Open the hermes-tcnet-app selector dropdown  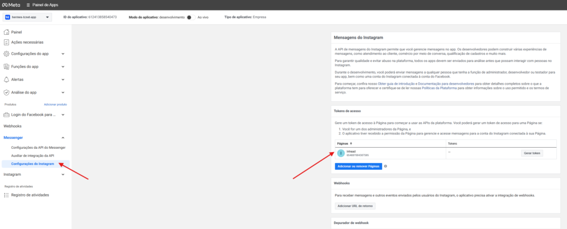pyautogui.click(x=28, y=17)
